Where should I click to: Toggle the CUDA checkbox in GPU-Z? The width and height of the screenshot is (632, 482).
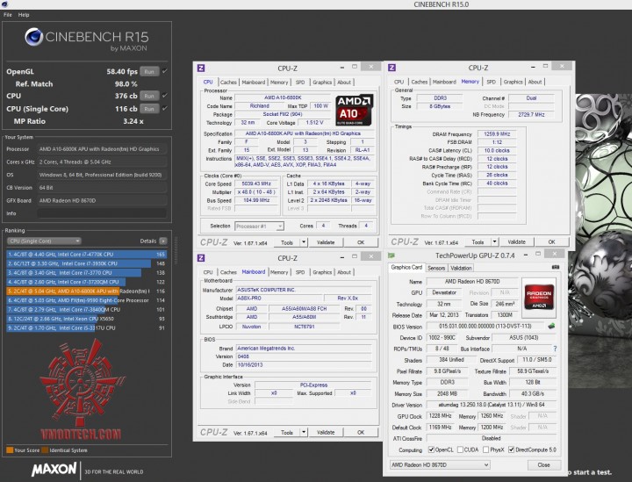[x=460, y=450]
